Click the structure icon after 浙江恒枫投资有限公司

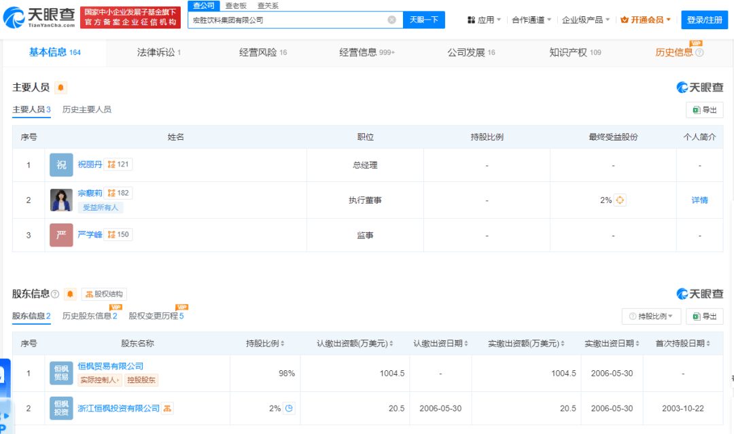168,408
